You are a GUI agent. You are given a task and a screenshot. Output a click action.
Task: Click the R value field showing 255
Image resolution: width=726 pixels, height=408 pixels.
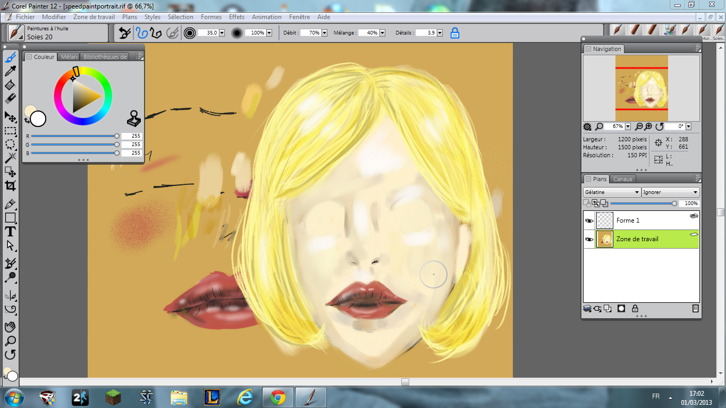point(131,136)
